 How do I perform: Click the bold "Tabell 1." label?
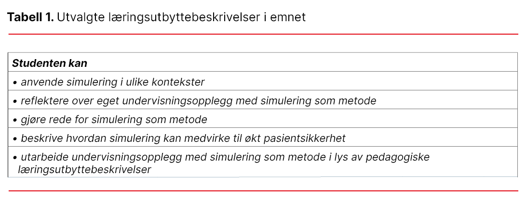pos(30,17)
